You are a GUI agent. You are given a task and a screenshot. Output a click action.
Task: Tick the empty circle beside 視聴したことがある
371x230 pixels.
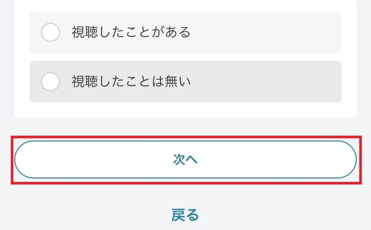tap(50, 33)
